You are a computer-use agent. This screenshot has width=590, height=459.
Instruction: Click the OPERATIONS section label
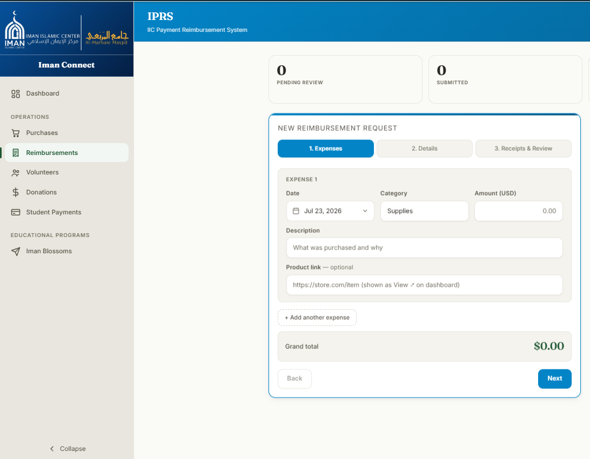point(30,117)
